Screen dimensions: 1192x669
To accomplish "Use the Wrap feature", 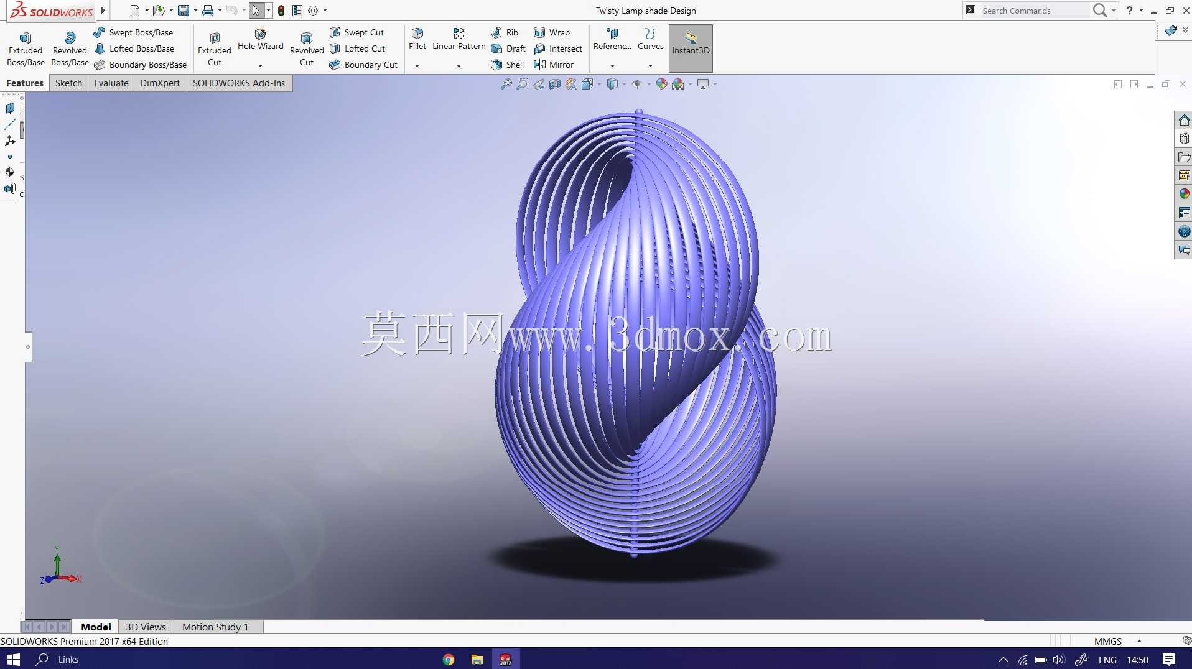I will (x=551, y=32).
